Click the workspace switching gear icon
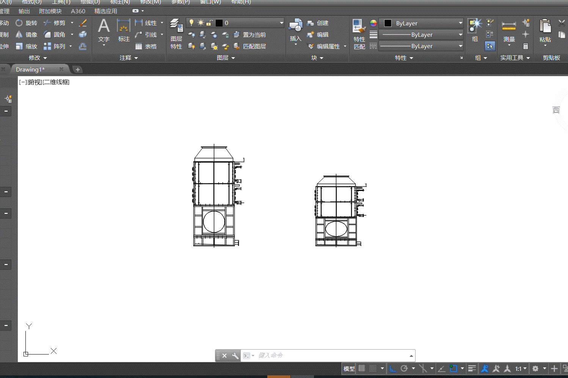 pos(535,369)
